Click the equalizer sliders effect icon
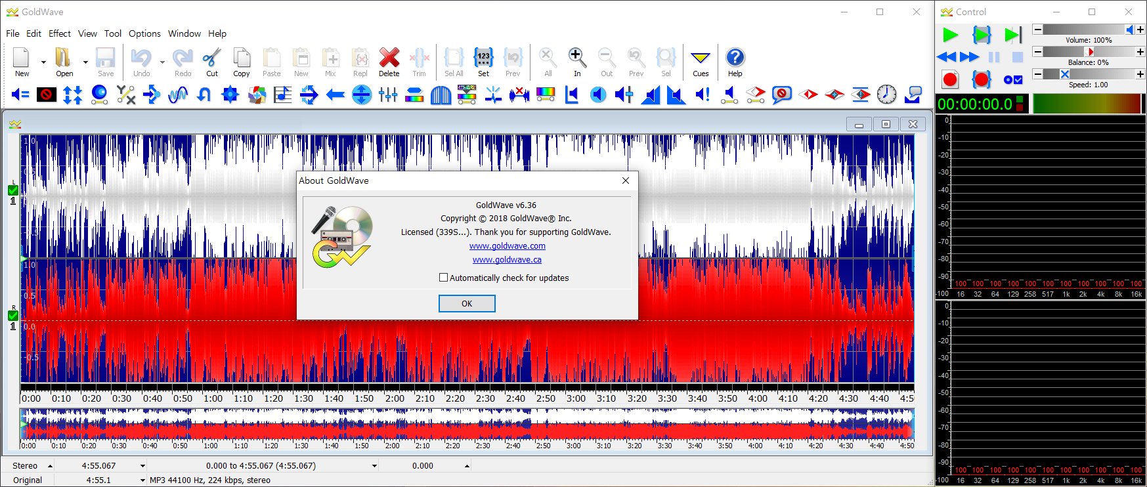 [x=388, y=95]
